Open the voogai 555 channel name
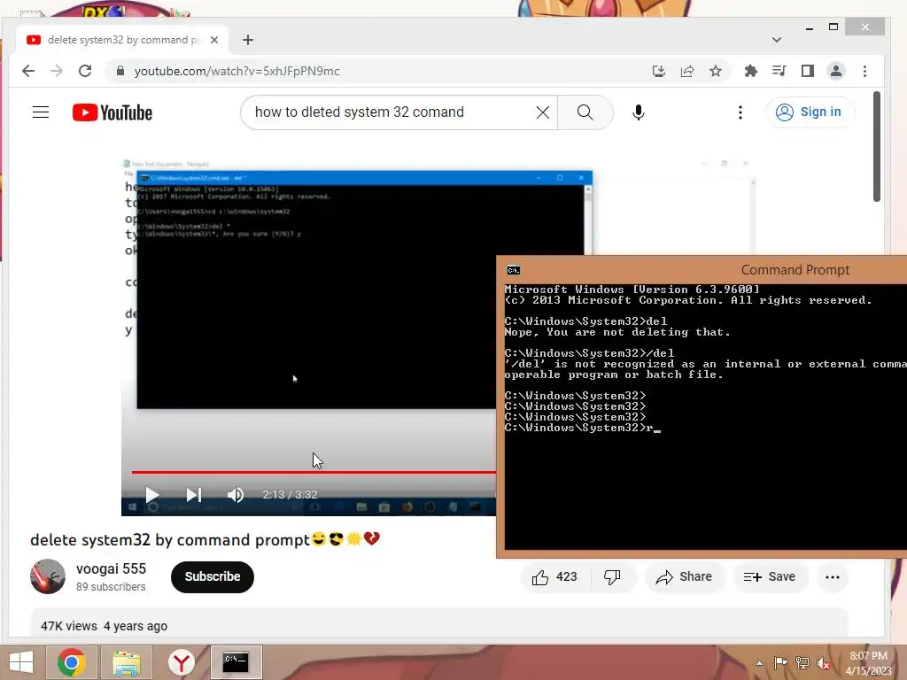Screen dimensions: 907x680 click(x=111, y=569)
